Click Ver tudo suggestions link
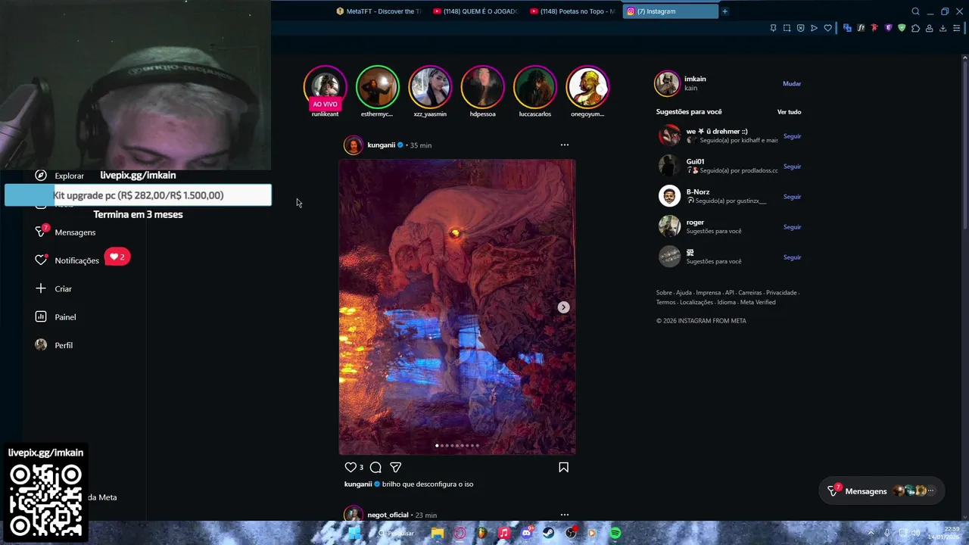The image size is (969, 545). (789, 112)
